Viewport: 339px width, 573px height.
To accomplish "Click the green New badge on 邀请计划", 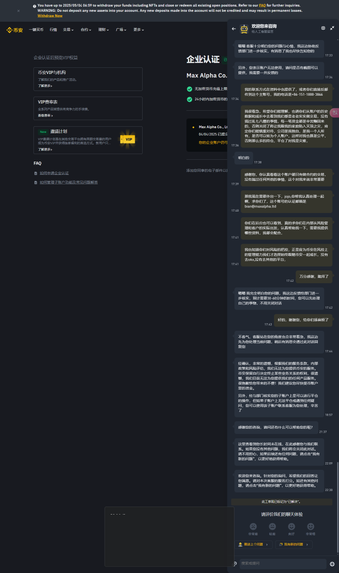I will pos(43,132).
